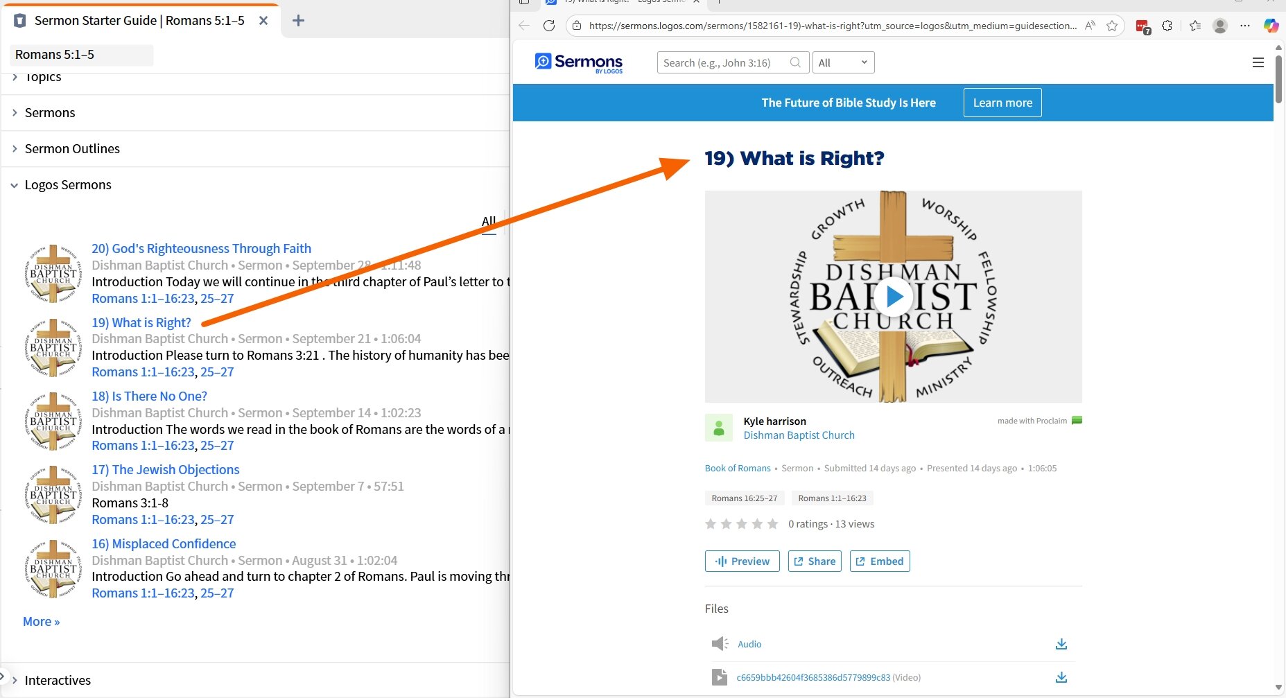Reload the page with the browser refresh icon
Viewport: 1286px width, 698px height.
coord(549,26)
